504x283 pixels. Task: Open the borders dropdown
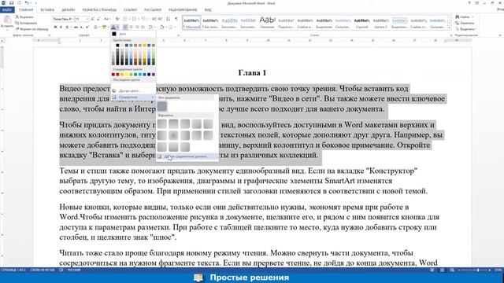pos(175,28)
